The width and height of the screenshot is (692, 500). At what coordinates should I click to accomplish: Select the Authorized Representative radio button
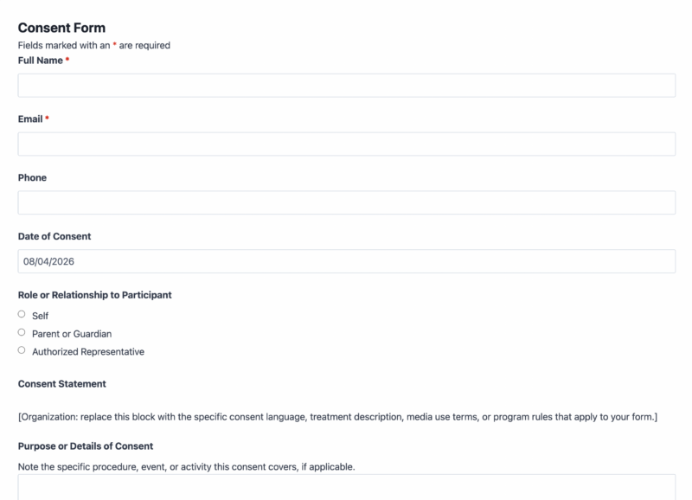[x=22, y=350]
